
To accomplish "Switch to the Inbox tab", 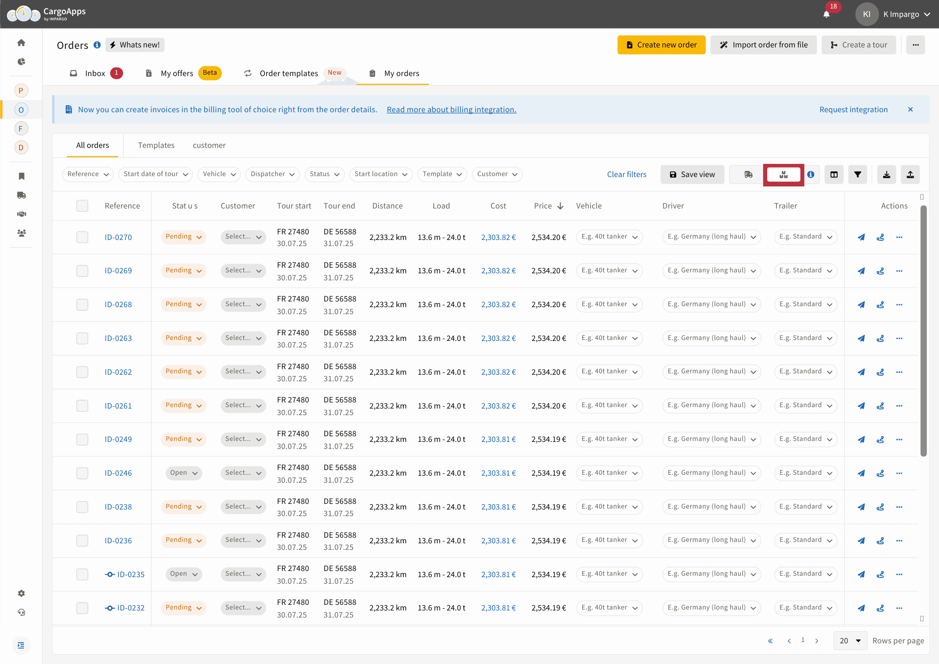I will [95, 73].
